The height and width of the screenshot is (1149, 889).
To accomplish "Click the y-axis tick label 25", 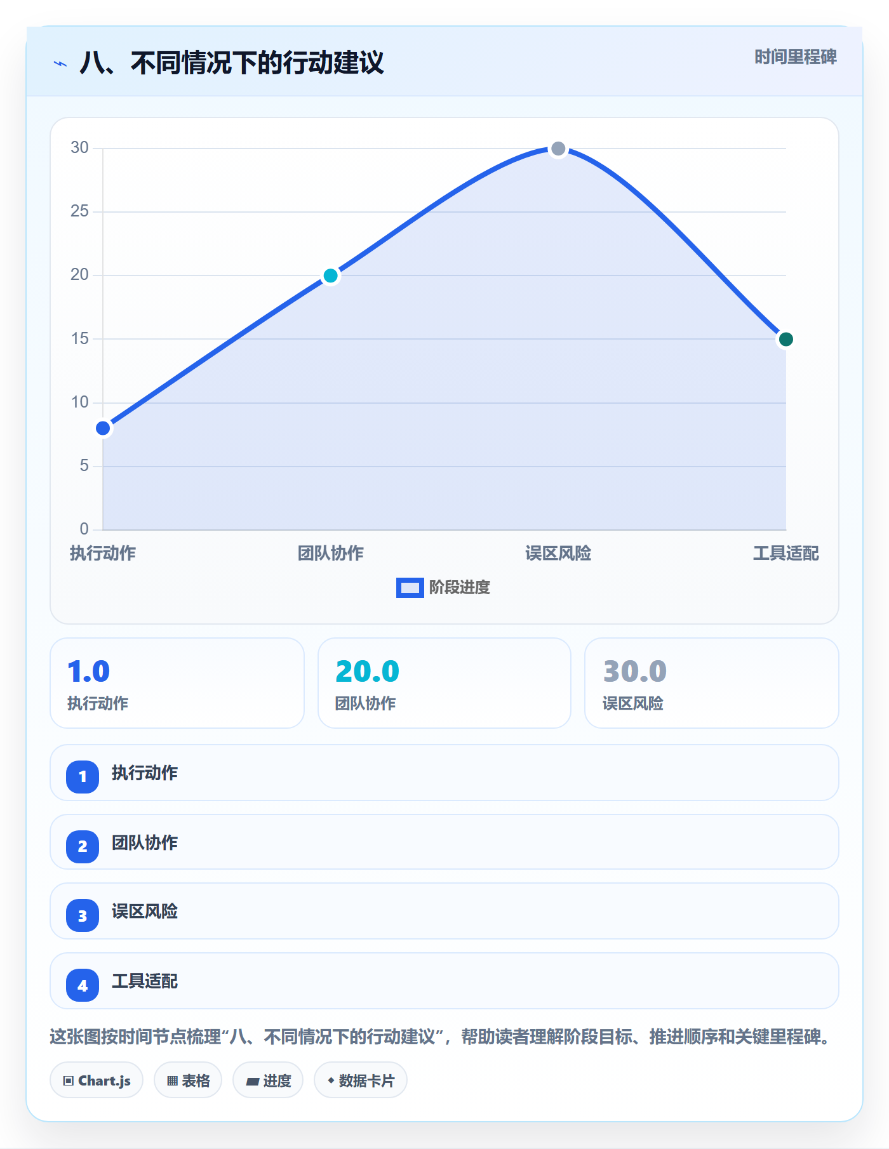I will [x=80, y=211].
